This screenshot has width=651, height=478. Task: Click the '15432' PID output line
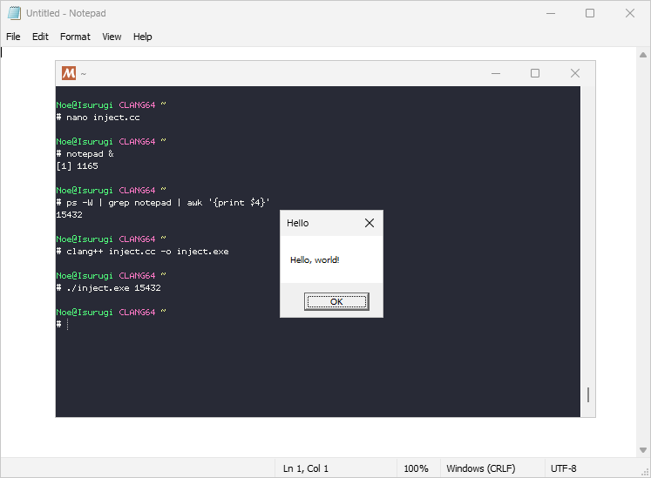tap(70, 215)
